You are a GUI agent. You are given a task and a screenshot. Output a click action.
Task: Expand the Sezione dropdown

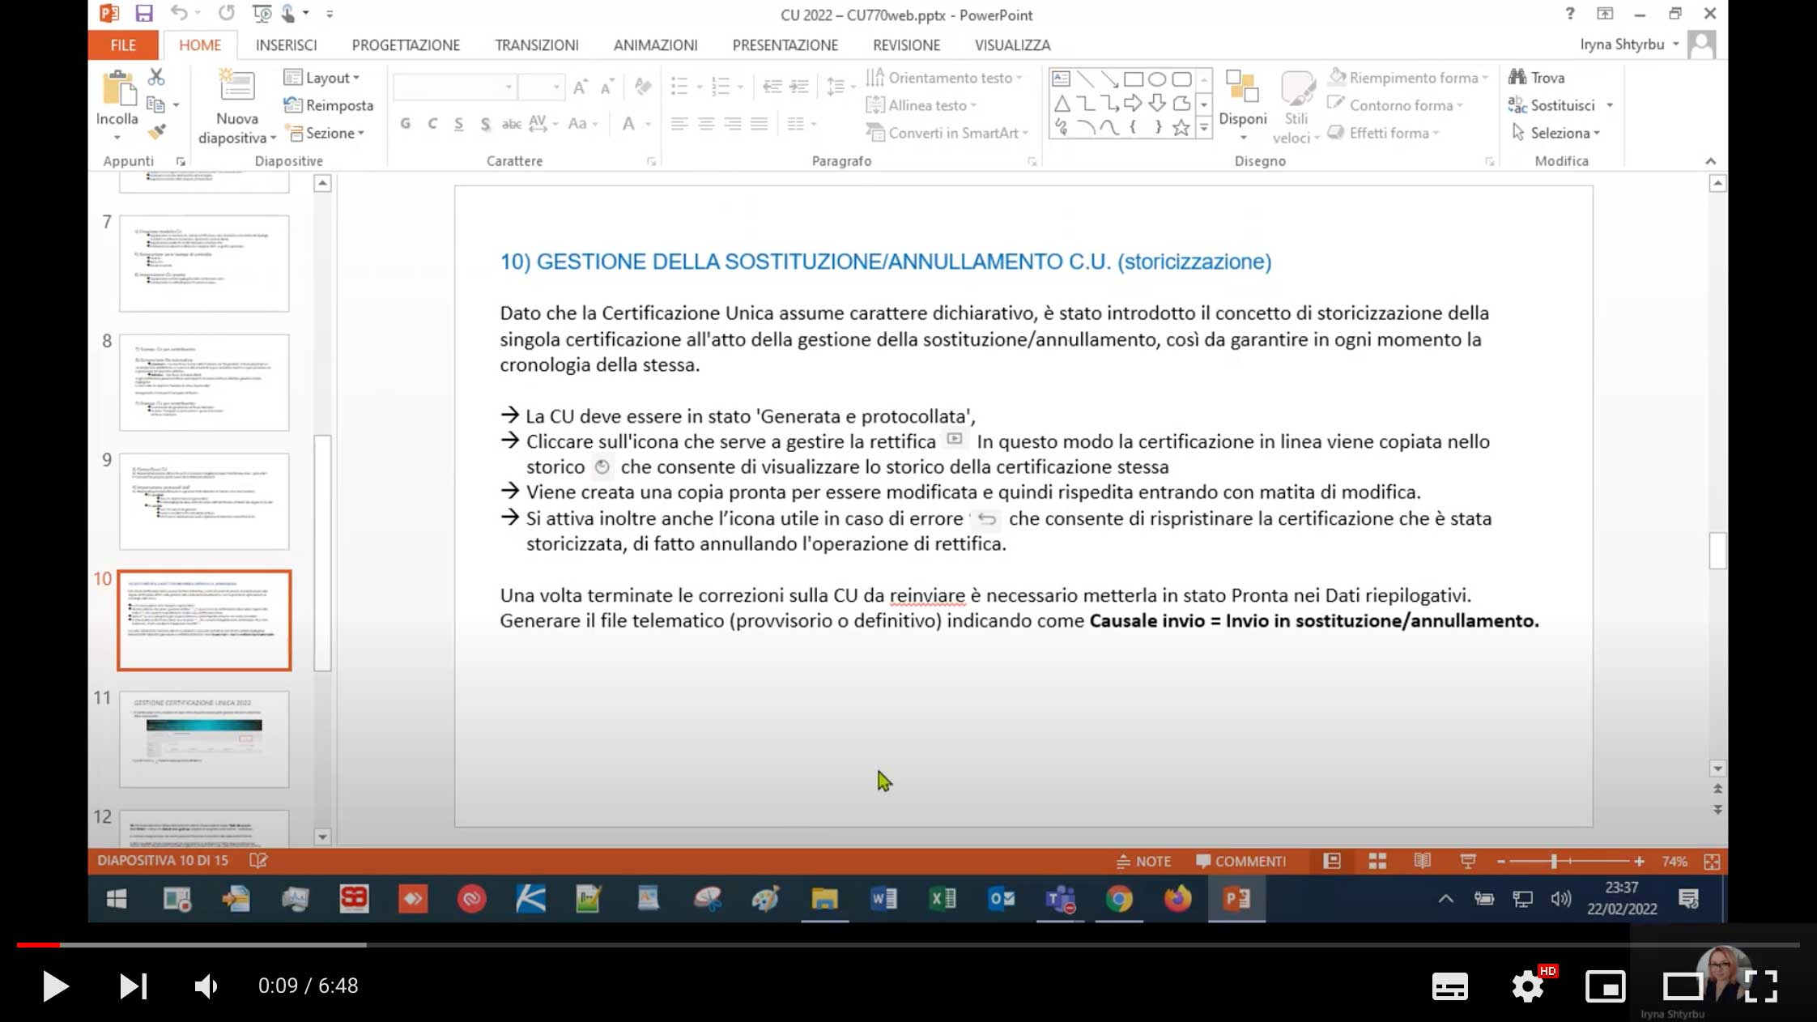point(325,133)
